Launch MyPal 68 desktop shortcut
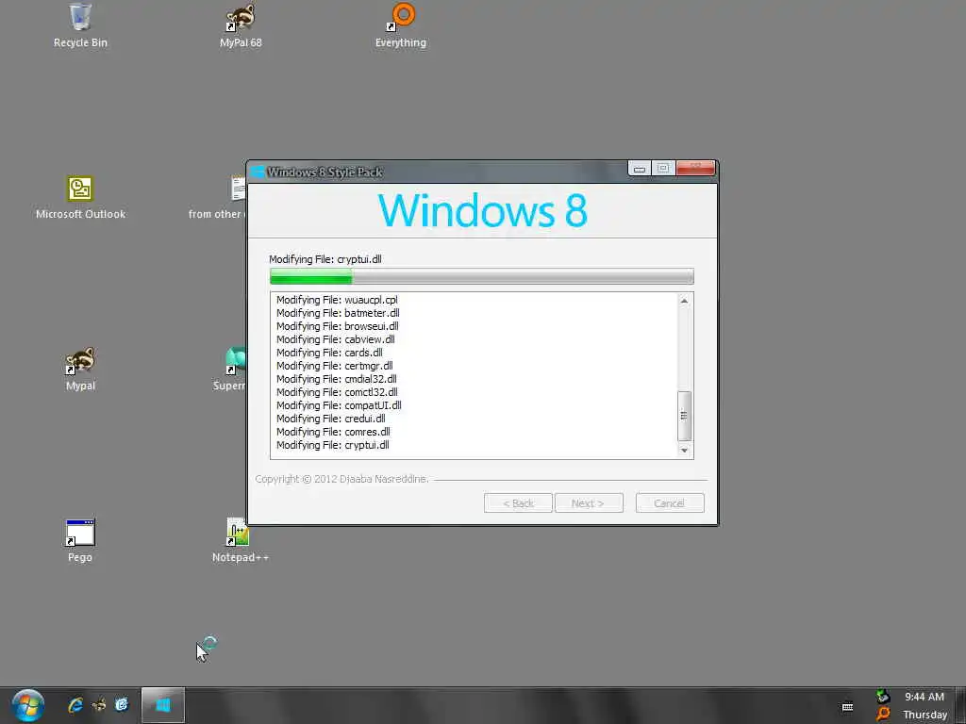 coord(241,25)
